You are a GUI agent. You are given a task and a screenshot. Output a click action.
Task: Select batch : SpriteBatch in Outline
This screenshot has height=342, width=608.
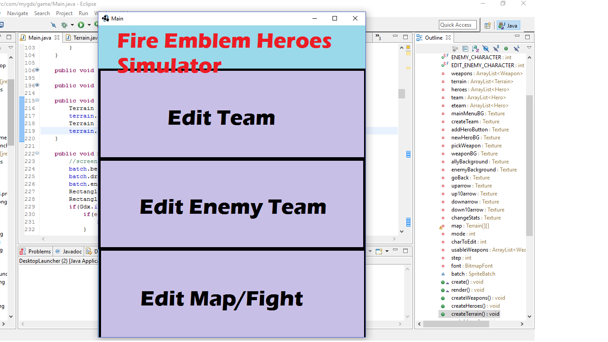click(x=473, y=274)
